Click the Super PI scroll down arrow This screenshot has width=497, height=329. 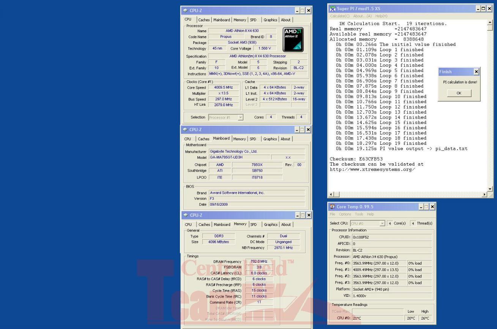click(490, 189)
